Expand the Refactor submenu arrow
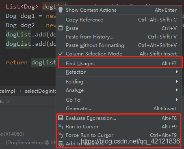The height and width of the screenshot is (149, 184). pos(177,72)
